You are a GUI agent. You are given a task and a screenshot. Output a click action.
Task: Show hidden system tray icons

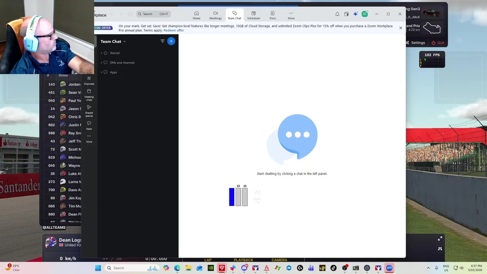click(428, 268)
